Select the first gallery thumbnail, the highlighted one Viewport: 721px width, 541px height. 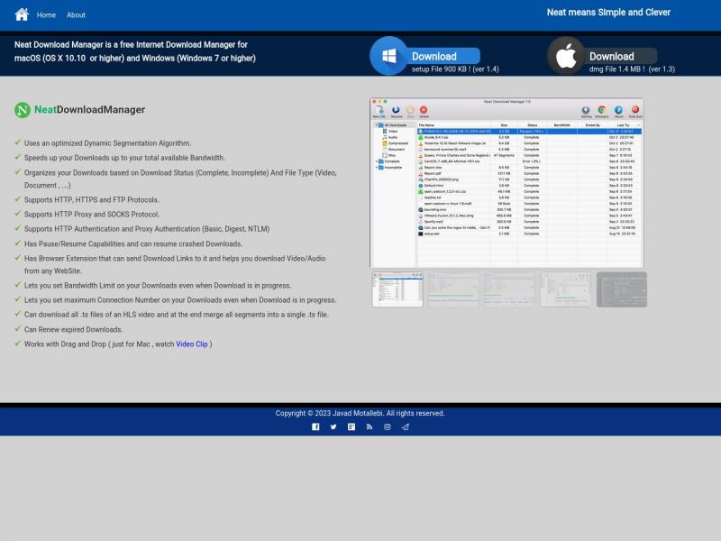pyautogui.click(x=397, y=289)
